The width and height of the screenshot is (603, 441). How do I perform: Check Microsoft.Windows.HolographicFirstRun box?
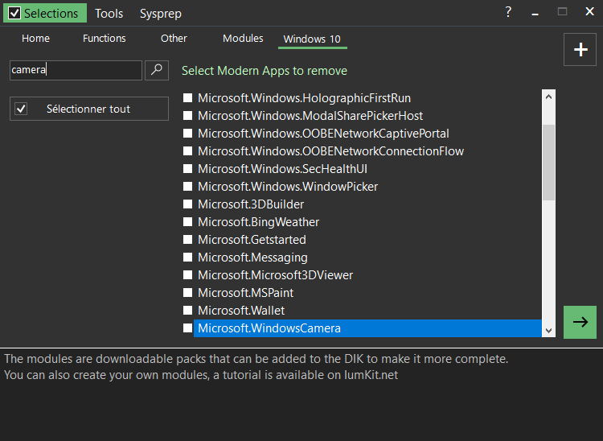(x=187, y=97)
